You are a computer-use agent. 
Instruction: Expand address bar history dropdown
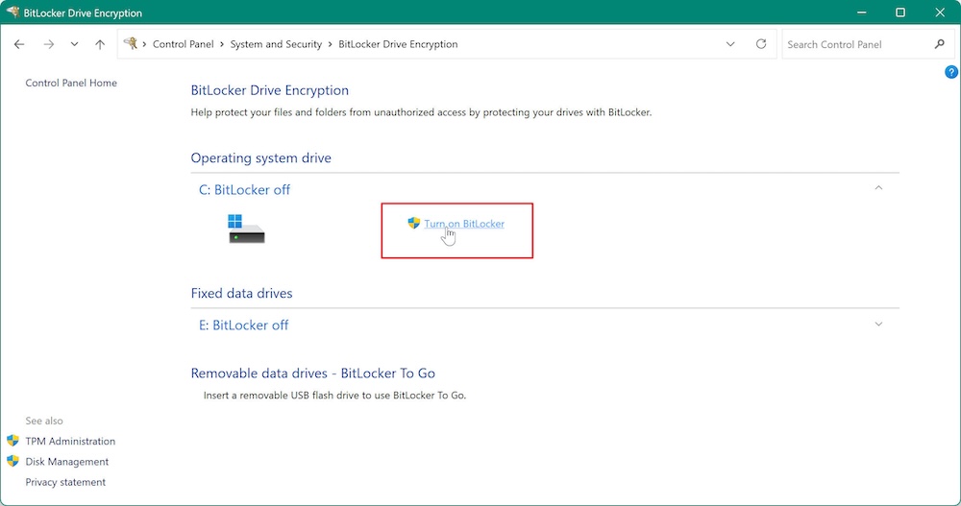(730, 44)
